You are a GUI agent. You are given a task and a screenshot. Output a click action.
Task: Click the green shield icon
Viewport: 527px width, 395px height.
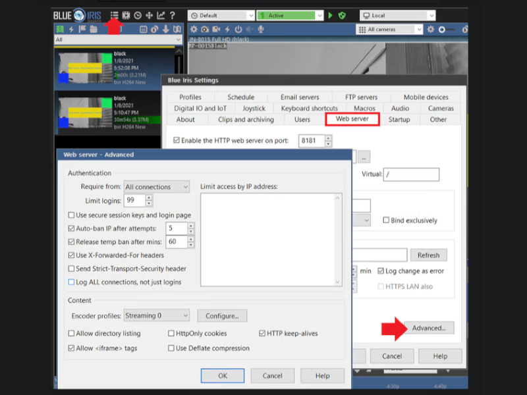(x=342, y=15)
